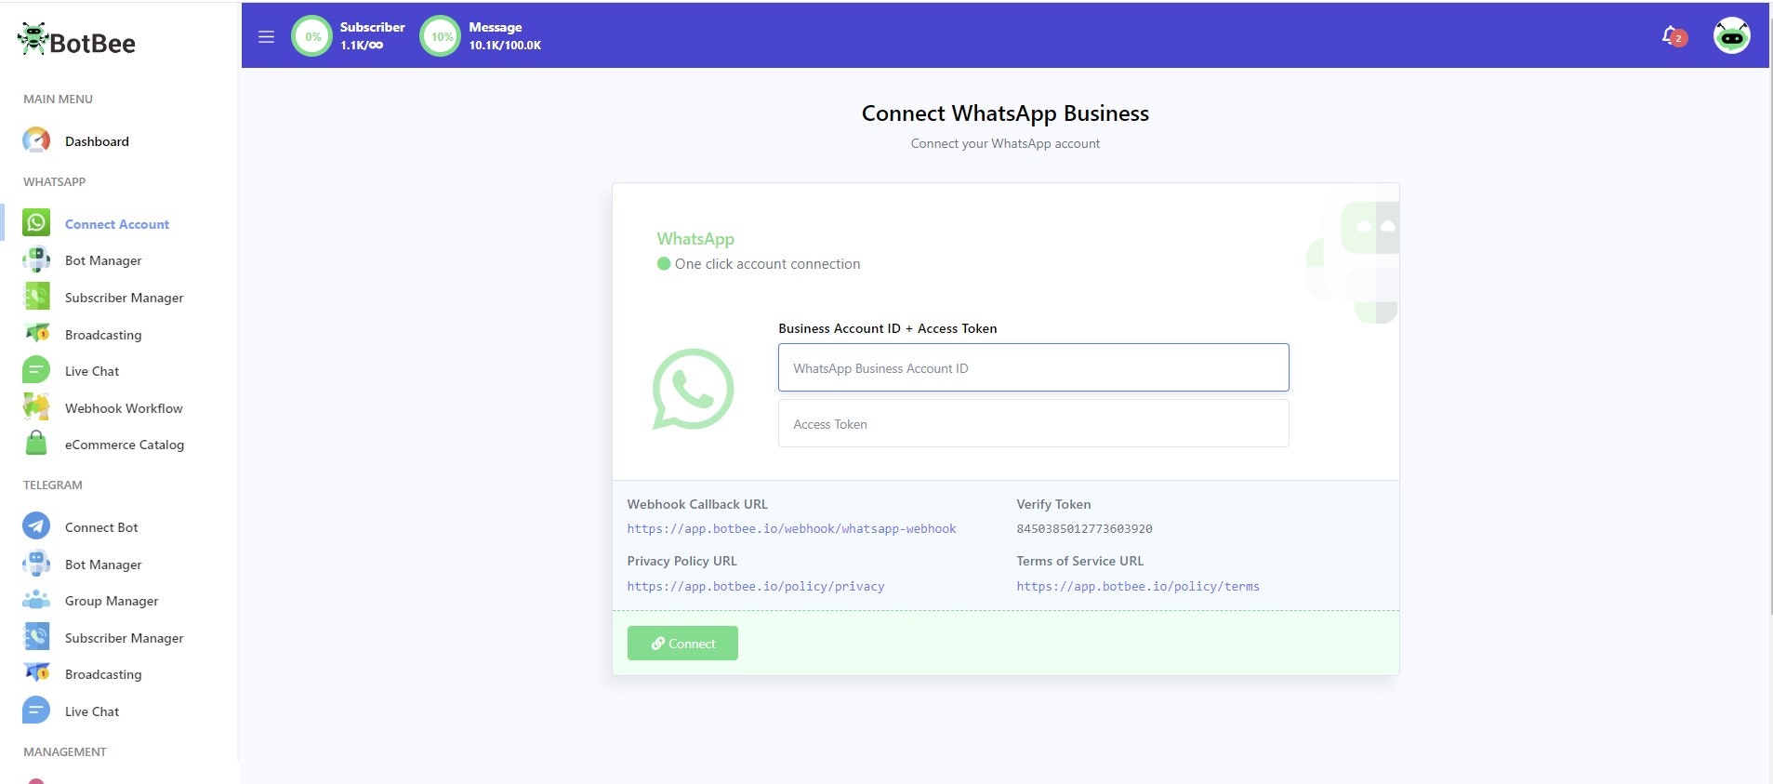
Task: Open WhatsApp Live Chat
Action: (x=92, y=371)
